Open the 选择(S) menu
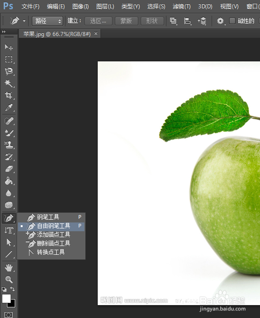 (156, 6)
